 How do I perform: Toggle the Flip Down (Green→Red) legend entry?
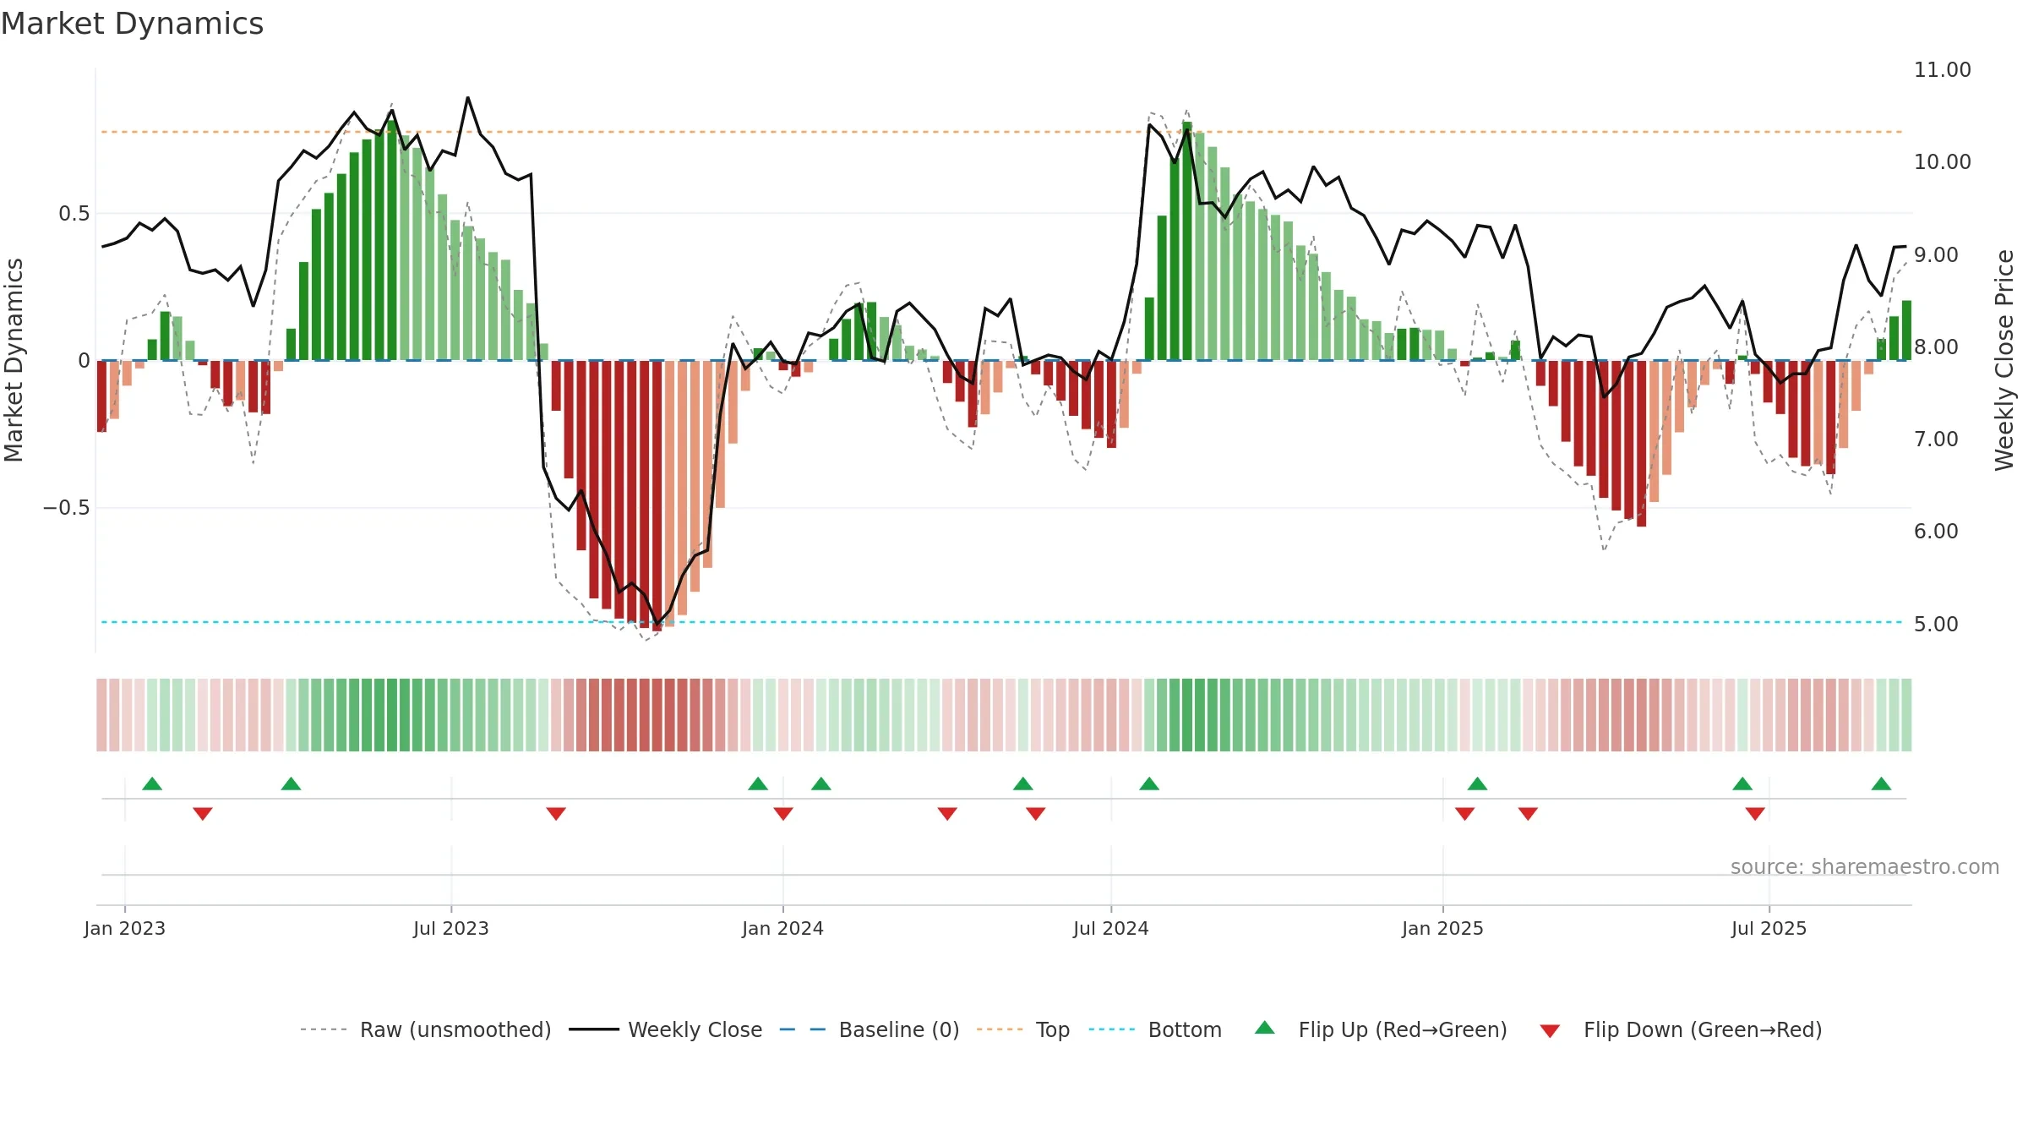coord(1681,1029)
